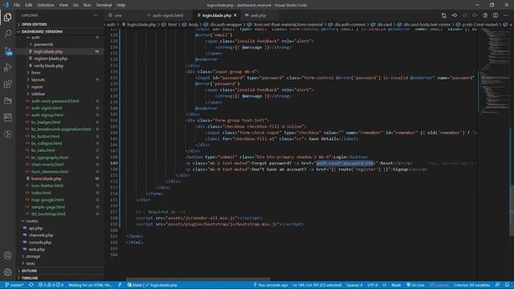Image resolution: width=514 pixels, height=289 pixels.
Task: Open the notifications bell in status bar
Action: (507, 285)
